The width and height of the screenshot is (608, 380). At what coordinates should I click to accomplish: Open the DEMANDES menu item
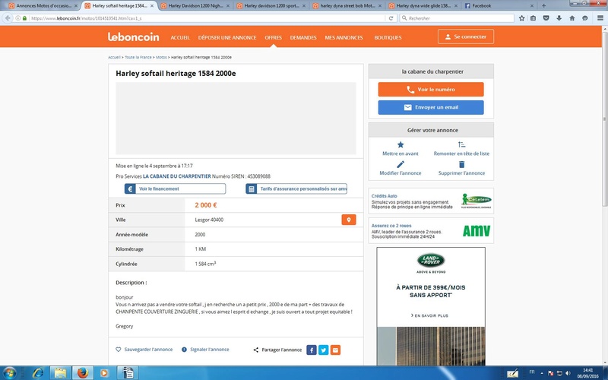point(303,37)
